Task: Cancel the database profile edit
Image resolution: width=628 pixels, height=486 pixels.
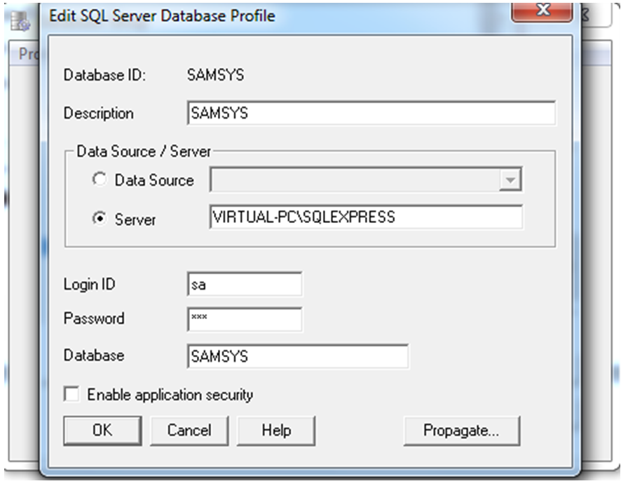Action: [x=189, y=431]
